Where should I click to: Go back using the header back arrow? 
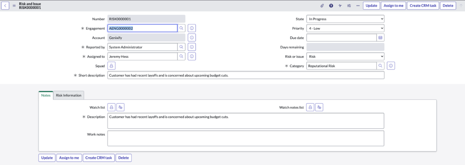pyautogui.click(x=5, y=5)
